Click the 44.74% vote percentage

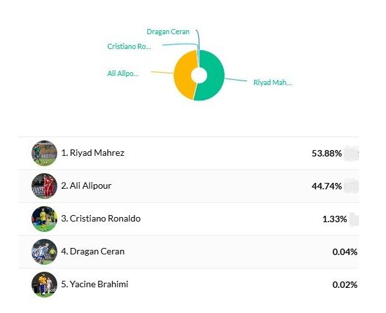point(326,187)
